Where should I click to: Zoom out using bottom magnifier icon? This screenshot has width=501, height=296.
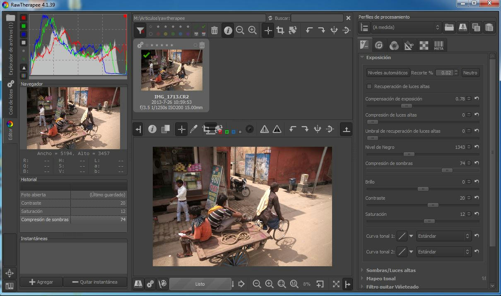pyautogui.click(x=257, y=284)
